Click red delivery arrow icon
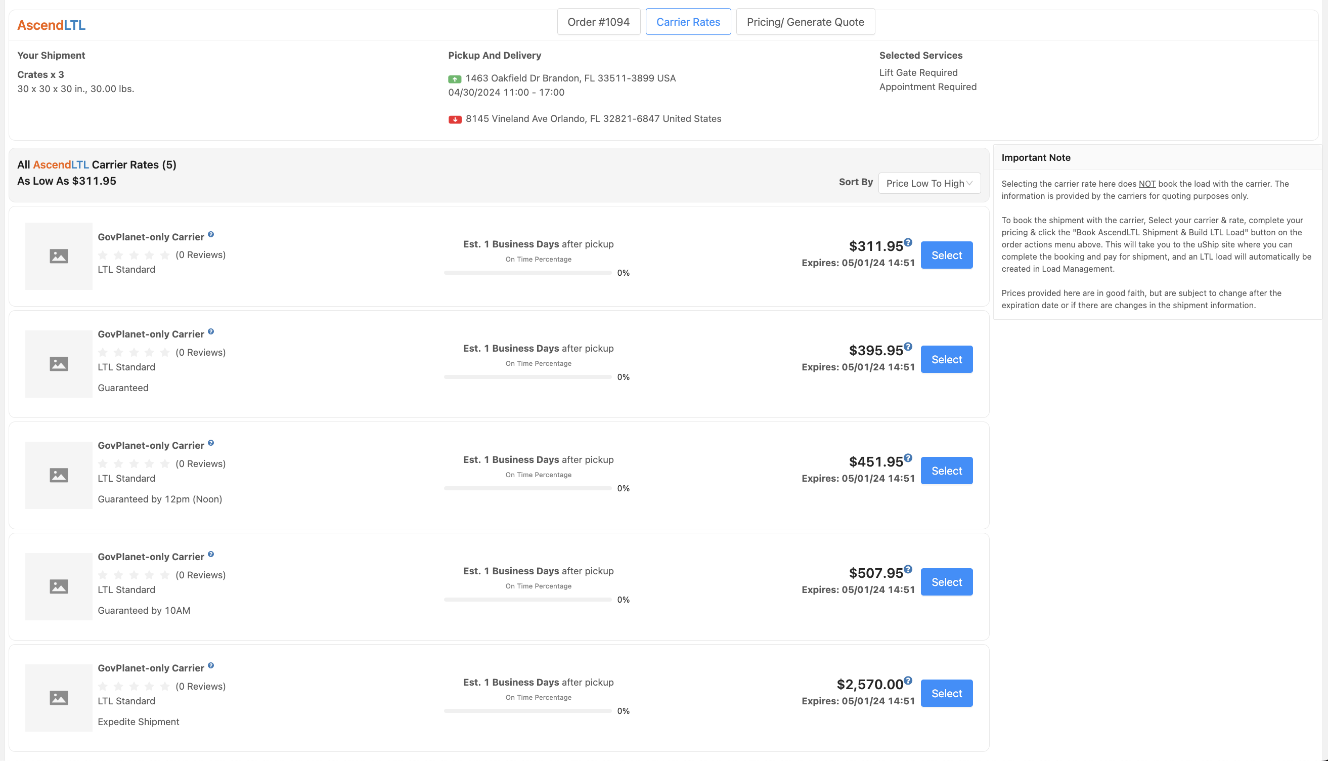 pyautogui.click(x=454, y=119)
